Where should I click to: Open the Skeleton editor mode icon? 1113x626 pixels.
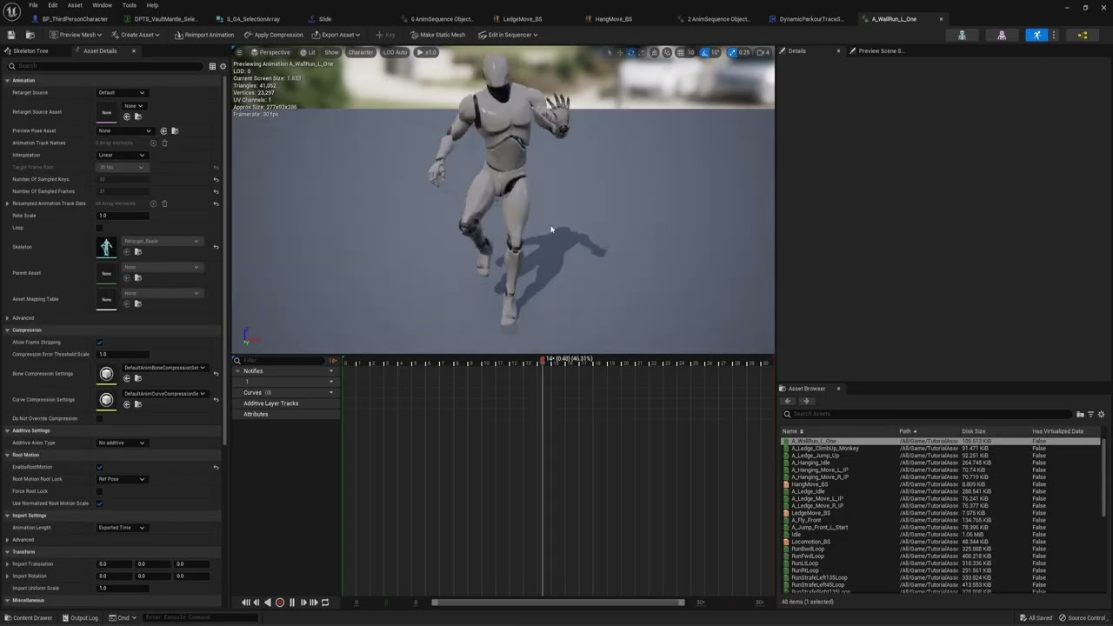[x=962, y=35]
